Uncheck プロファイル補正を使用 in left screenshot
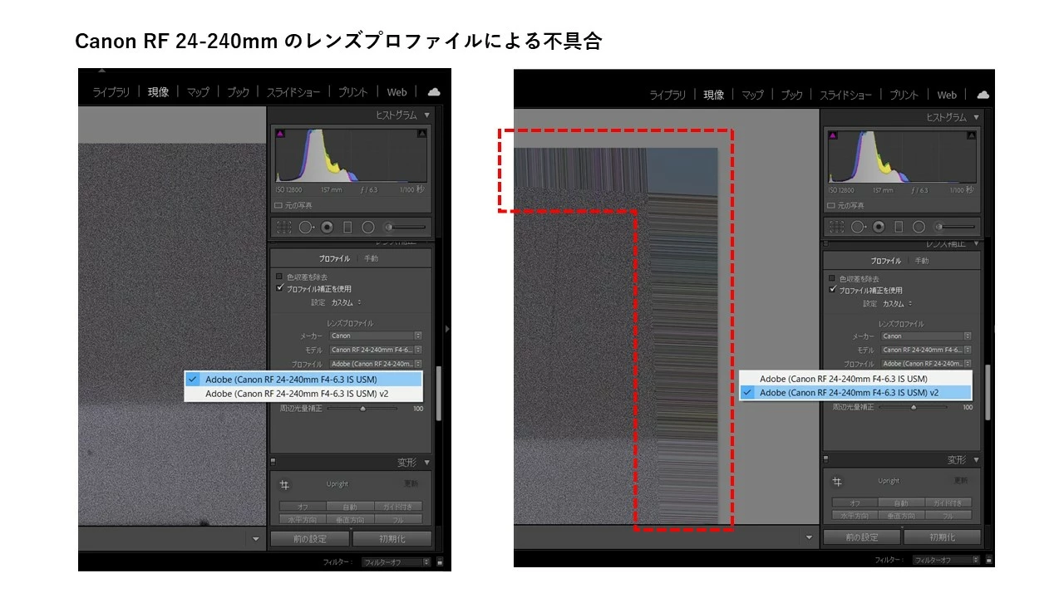 279,288
